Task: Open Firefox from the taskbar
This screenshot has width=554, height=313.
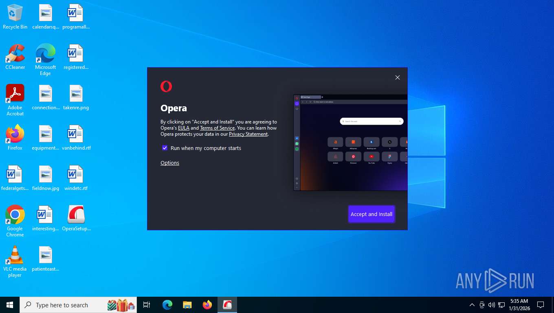Action: (x=207, y=305)
